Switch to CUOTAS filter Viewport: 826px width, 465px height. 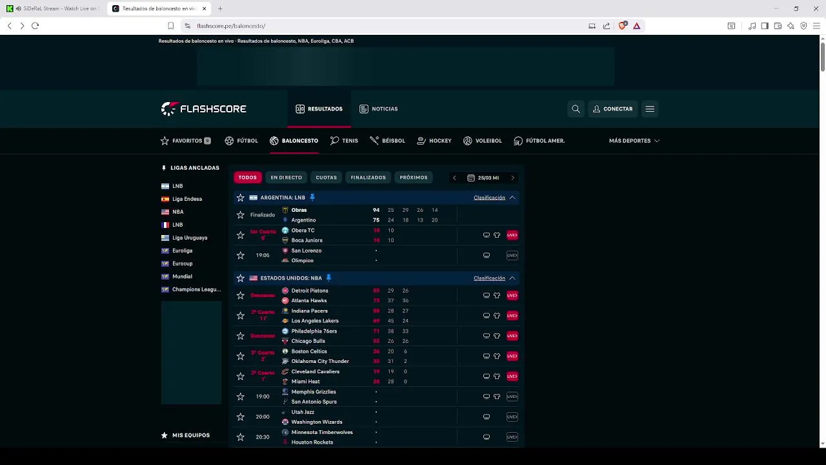coord(326,178)
